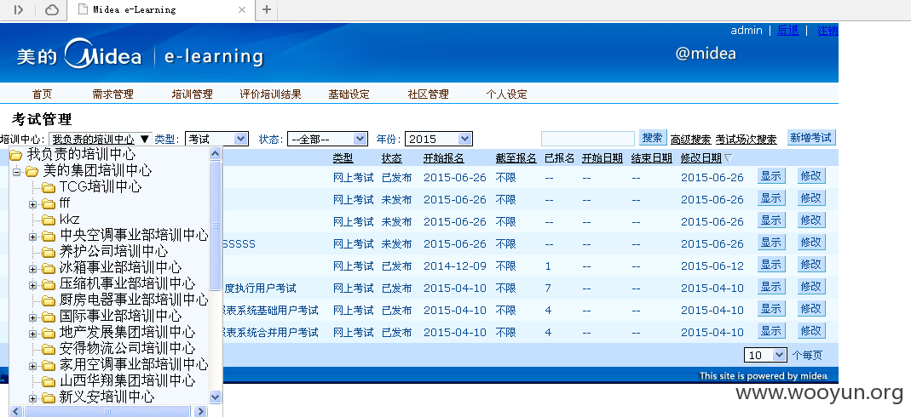Open the 类型 dropdown
Screen dimensions: 911x417
[x=216, y=140]
